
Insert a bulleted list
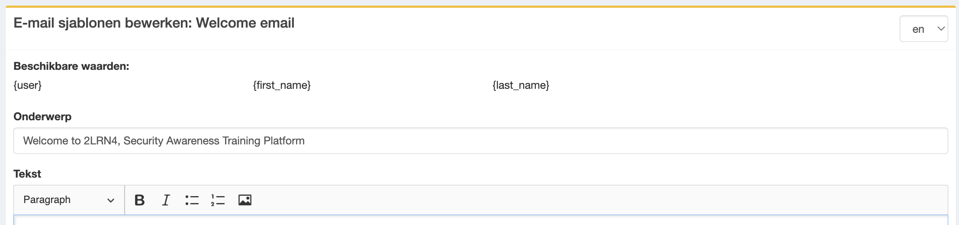(x=192, y=200)
